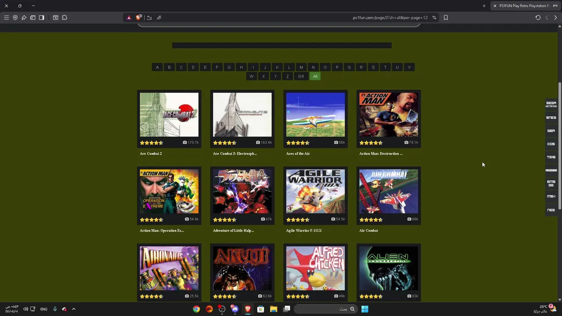Click the Adventure of Little Ralp... title link
The height and width of the screenshot is (316, 562).
click(234, 230)
